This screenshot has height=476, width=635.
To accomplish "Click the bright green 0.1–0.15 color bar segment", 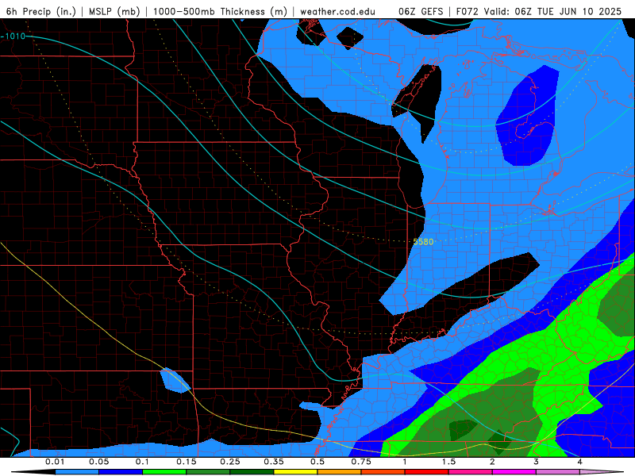I will (164, 472).
